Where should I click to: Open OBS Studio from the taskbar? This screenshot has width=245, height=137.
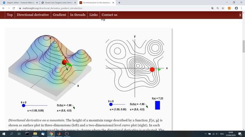(67, 134)
